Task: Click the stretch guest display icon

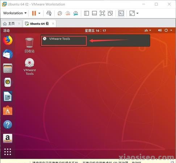Action: (132, 13)
